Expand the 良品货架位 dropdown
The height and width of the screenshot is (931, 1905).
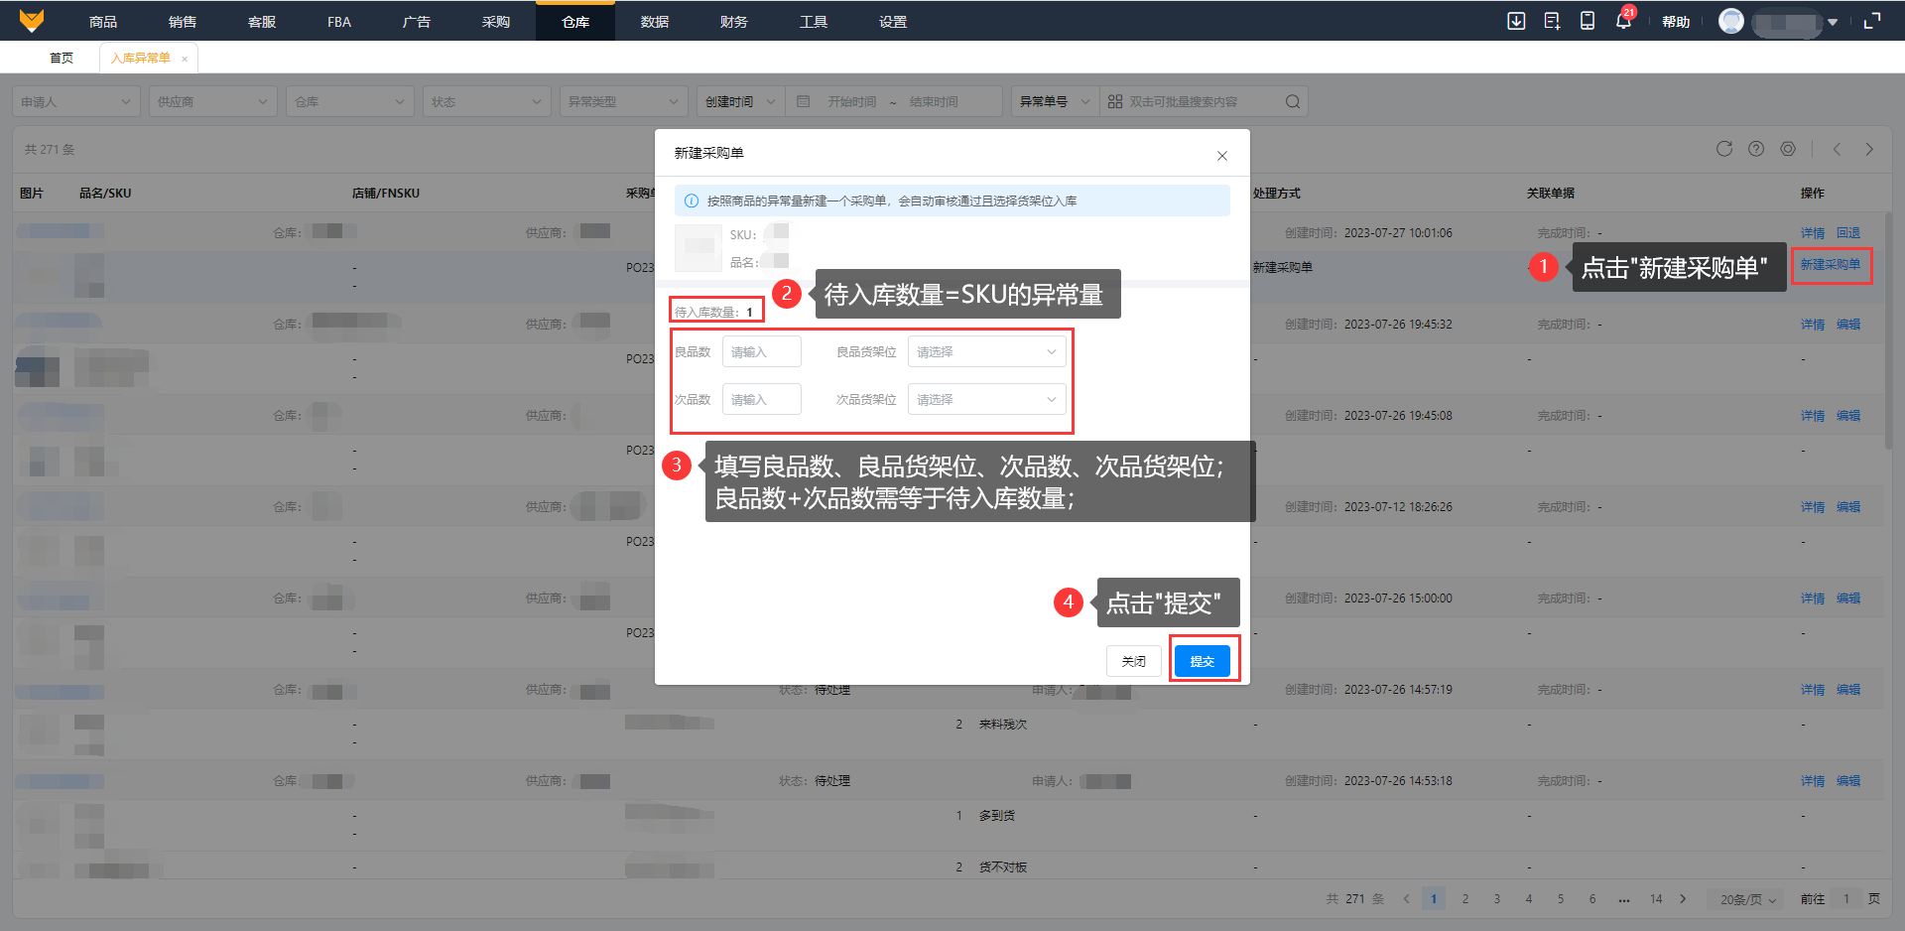pyautogui.click(x=986, y=352)
